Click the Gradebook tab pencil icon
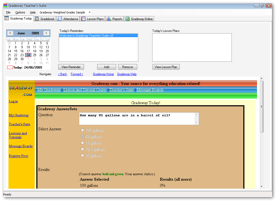The image size is (276, 201). [37, 19]
